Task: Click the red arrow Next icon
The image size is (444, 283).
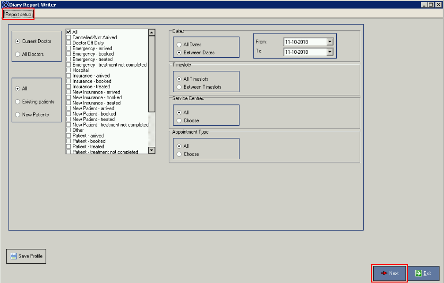Action: 384,273
